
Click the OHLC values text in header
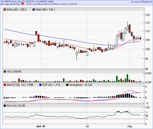pyautogui.click(x=59, y=4)
